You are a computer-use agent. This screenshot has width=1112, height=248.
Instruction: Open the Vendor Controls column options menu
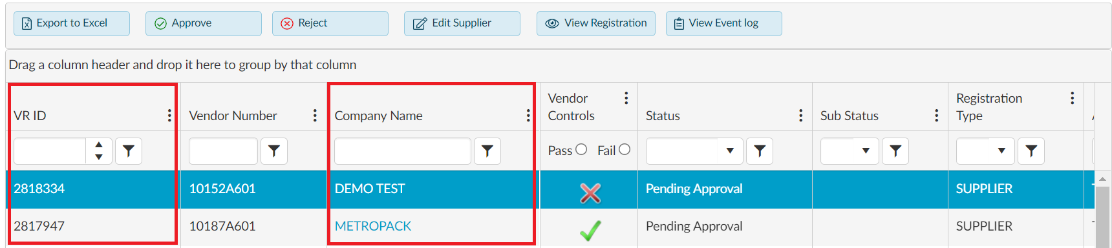(x=626, y=98)
